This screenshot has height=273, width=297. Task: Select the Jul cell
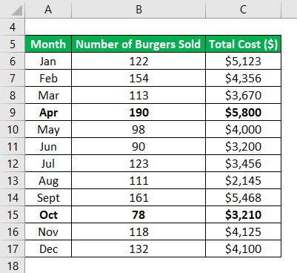point(48,163)
